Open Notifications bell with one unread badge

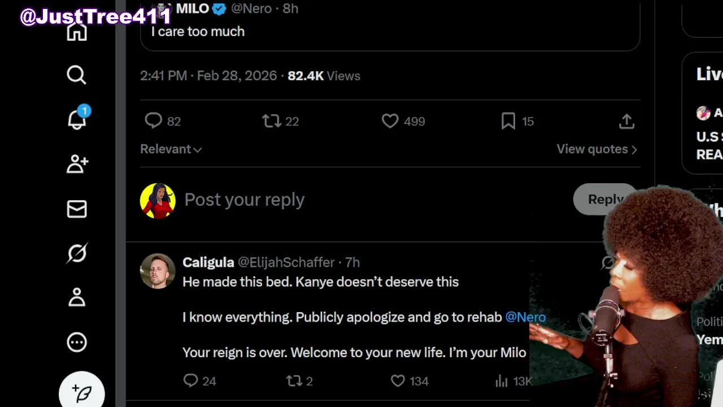coord(77,119)
